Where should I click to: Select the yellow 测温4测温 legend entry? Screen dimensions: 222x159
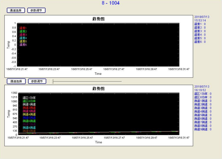[x=29, y=114]
